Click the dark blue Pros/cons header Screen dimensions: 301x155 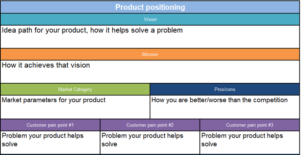225,89
